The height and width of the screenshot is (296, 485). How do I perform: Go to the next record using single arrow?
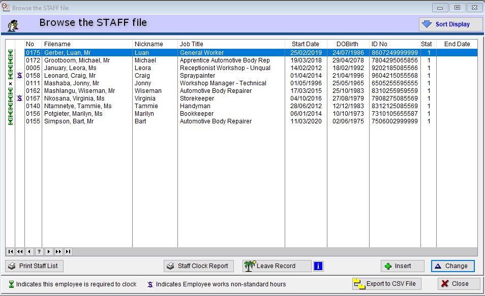(x=49, y=251)
